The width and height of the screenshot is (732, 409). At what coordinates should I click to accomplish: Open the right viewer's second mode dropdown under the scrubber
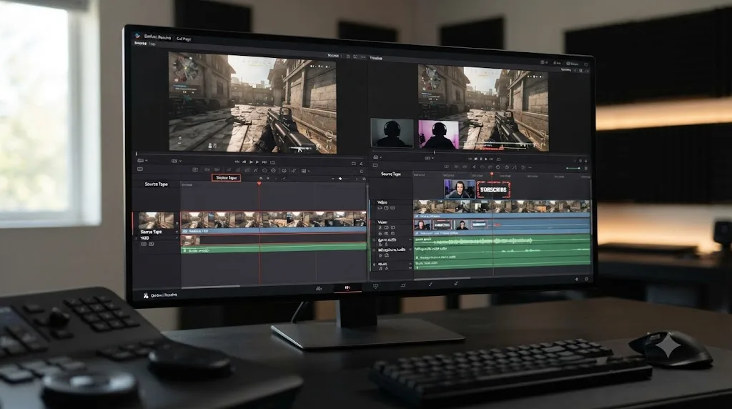click(429, 158)
